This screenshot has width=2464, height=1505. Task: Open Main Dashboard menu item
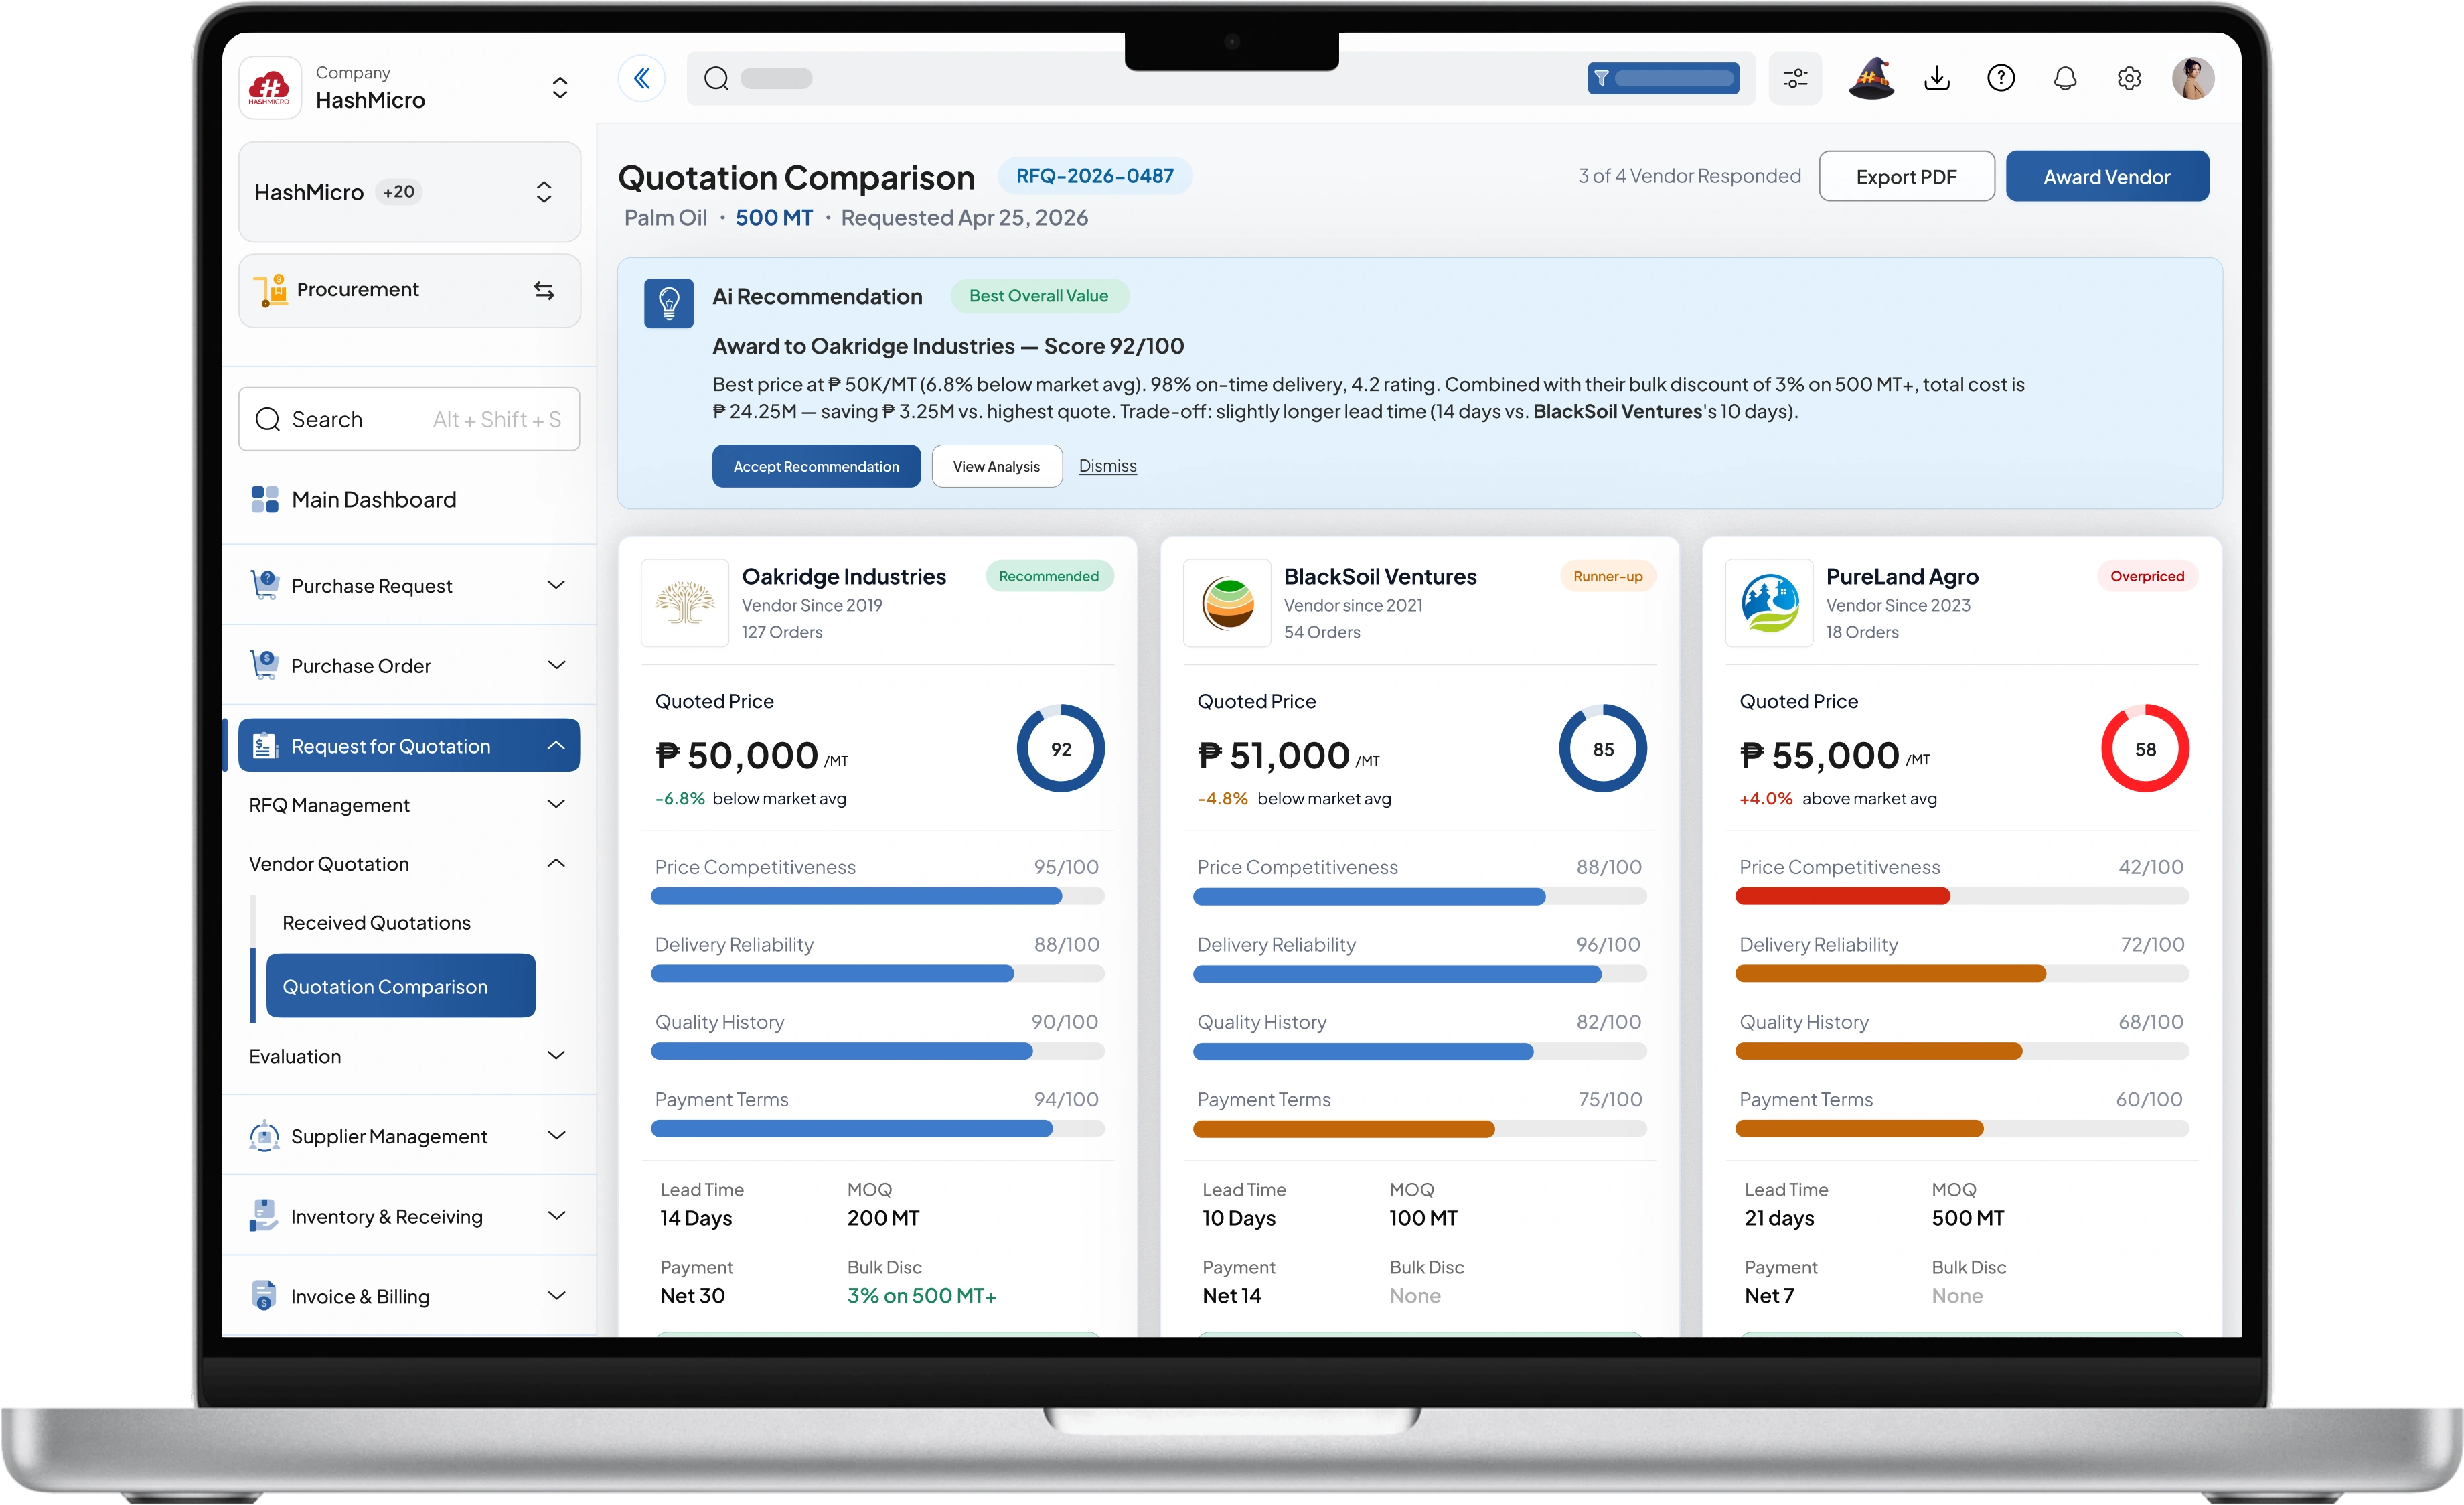click(x=409, y=499)
